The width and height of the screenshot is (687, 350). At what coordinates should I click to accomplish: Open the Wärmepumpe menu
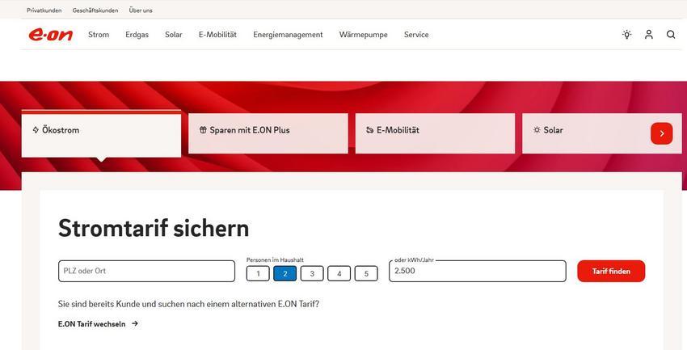[x=363, y=35]
